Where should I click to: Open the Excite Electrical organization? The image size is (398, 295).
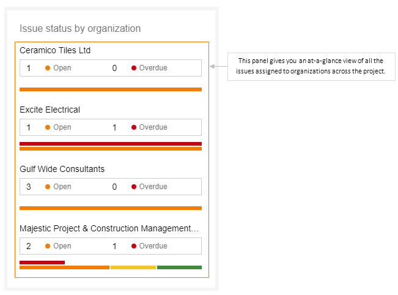click(x=50, y=110)
